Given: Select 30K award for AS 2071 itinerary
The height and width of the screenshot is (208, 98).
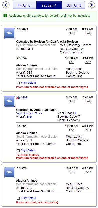Looking at the screenshot, I should point(9,33).
